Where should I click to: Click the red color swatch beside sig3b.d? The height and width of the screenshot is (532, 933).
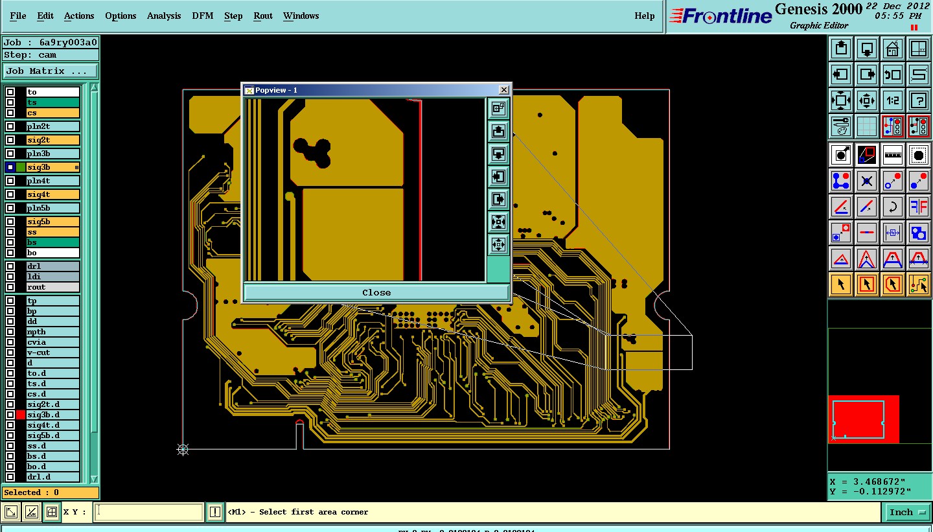(21, 415)
